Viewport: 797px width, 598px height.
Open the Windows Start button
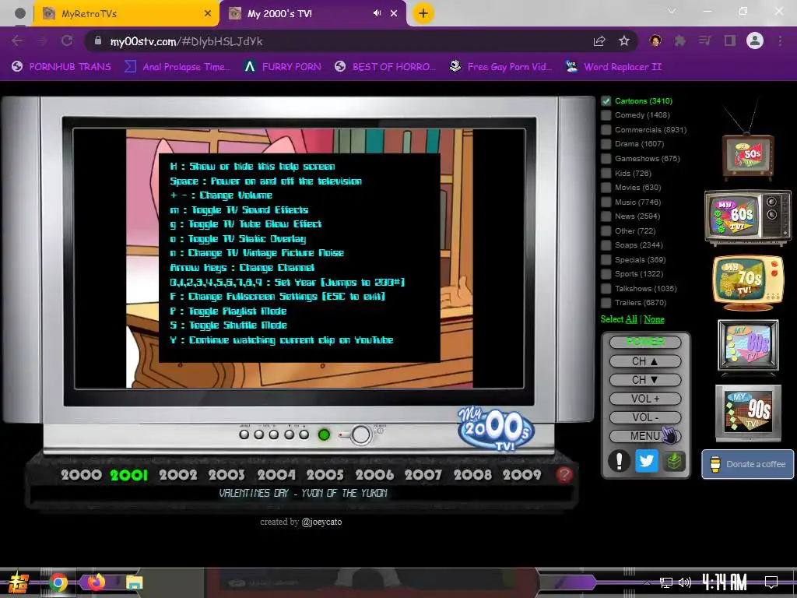coord(19,582)
